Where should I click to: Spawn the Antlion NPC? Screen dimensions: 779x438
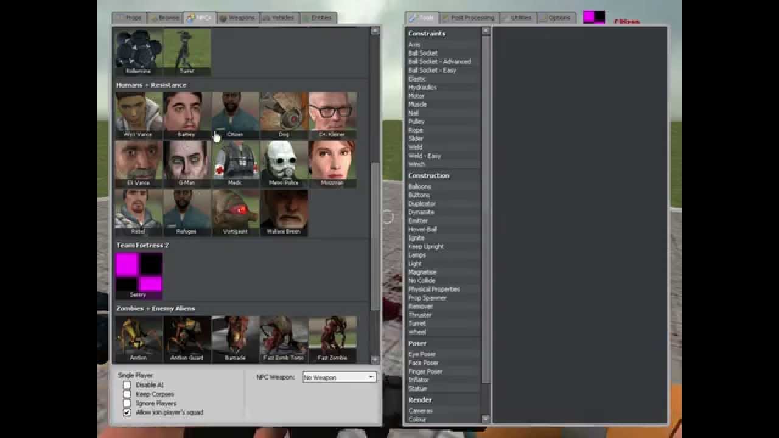pos(139,339)
